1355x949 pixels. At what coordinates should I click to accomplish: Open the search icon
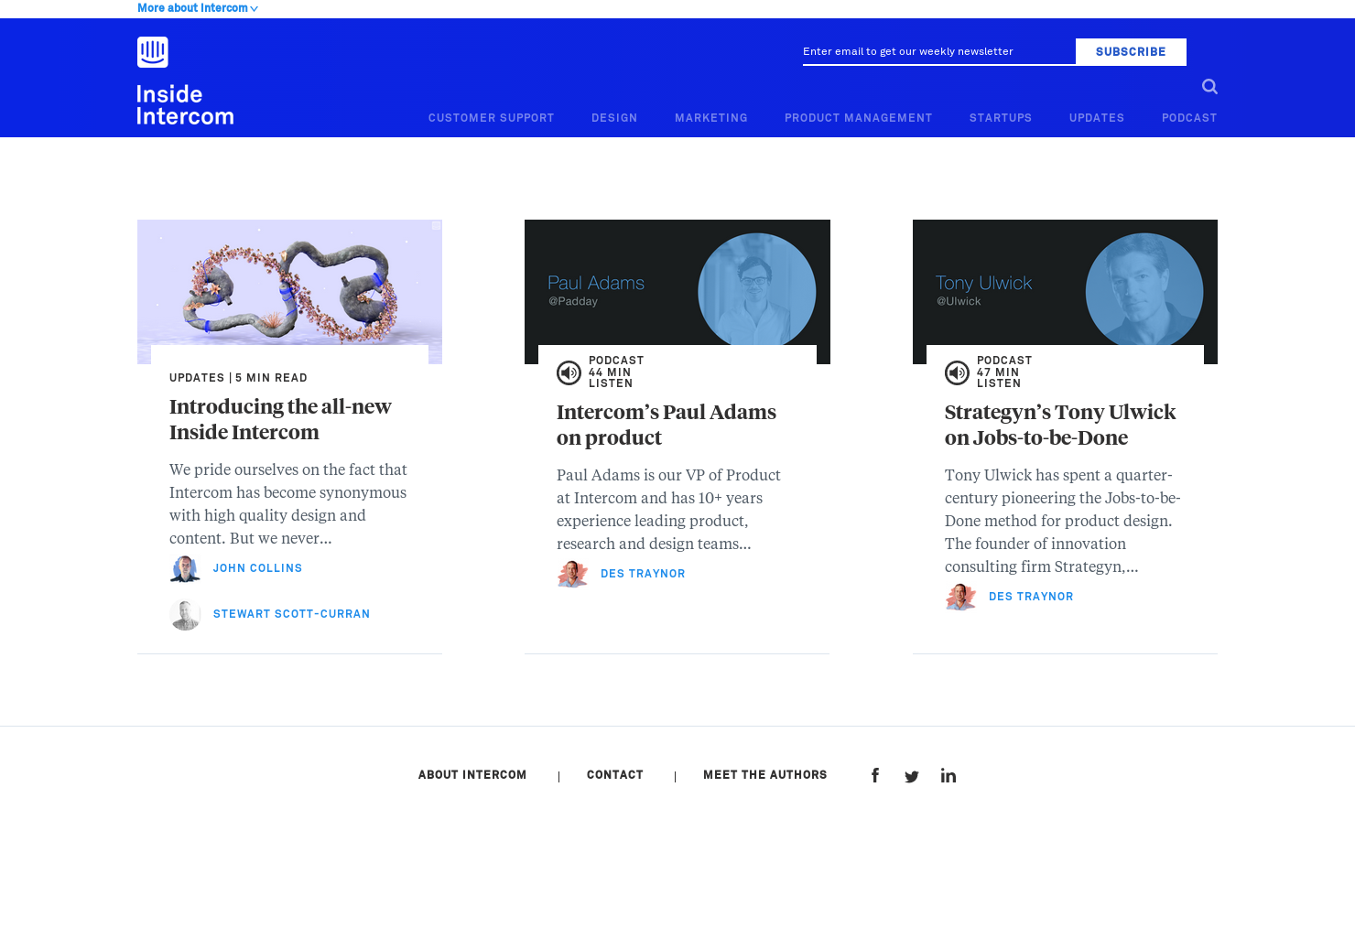point(1209,86)
